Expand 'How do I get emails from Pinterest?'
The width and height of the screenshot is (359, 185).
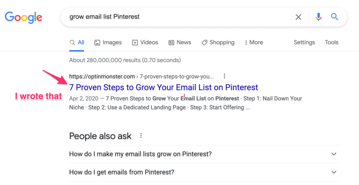coord(204,172)
